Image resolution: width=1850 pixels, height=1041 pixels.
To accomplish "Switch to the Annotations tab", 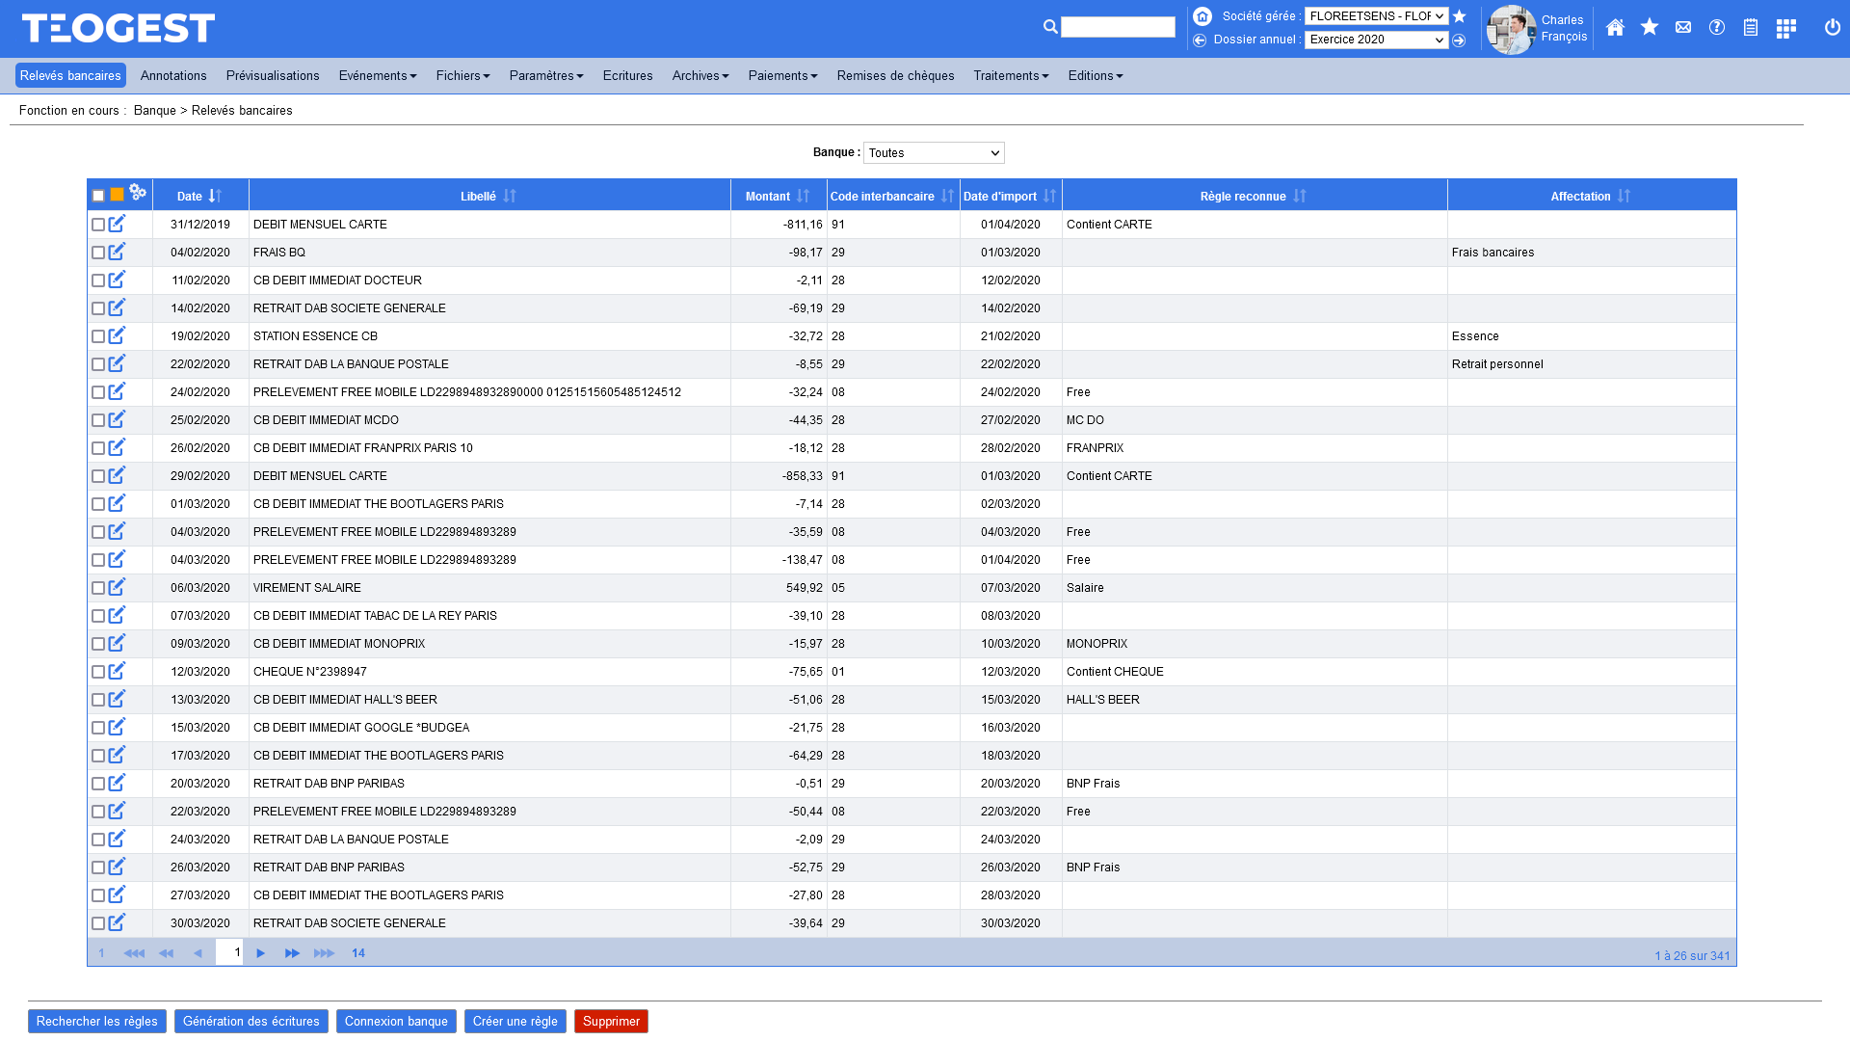I will [x=173, y=75].
